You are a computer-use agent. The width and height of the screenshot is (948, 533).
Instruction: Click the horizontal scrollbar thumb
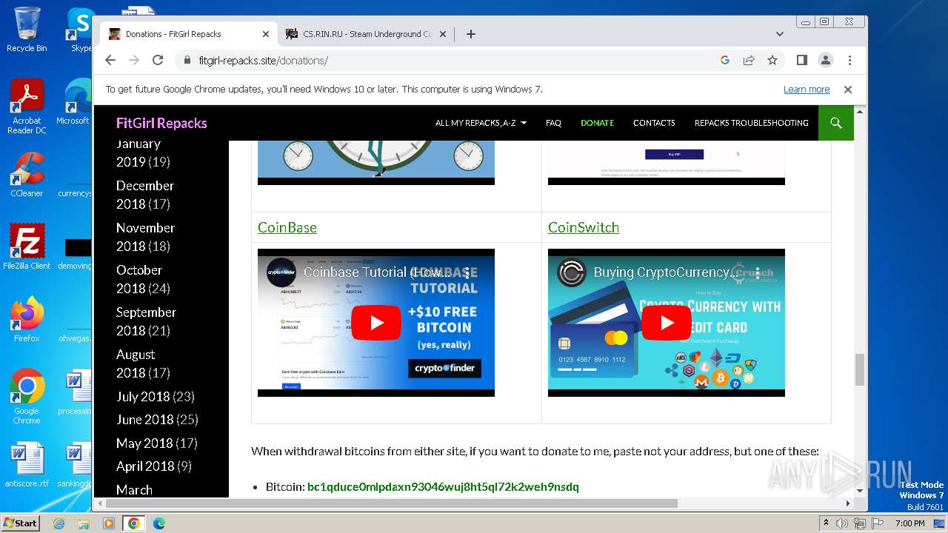click(391, 503)
